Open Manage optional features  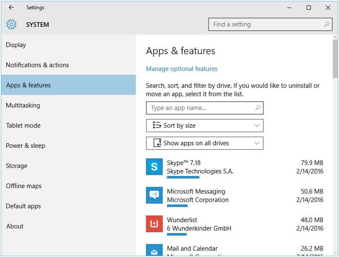(x=182, y=69)
